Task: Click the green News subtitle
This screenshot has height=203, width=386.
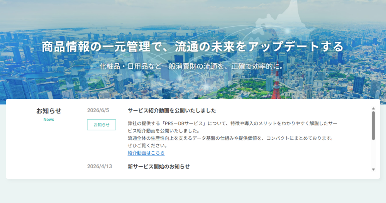Action: [x=49, y=120]
